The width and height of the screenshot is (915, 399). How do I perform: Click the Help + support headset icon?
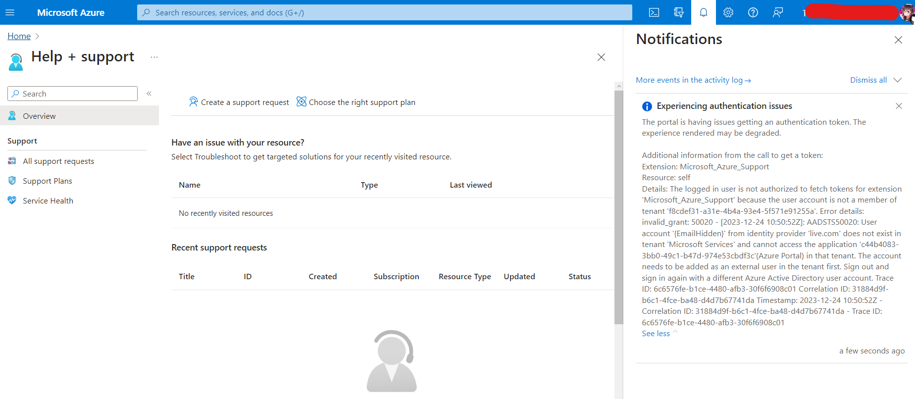point(16,62)
